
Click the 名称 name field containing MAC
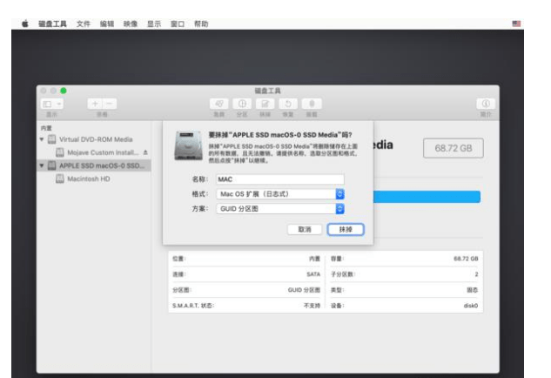click(279, 179)
